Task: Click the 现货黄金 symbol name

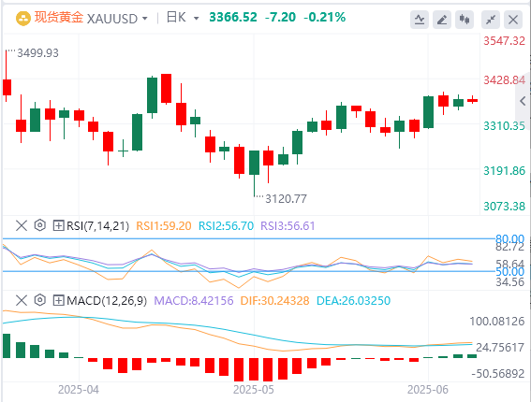Action: [x=59, y=18]
